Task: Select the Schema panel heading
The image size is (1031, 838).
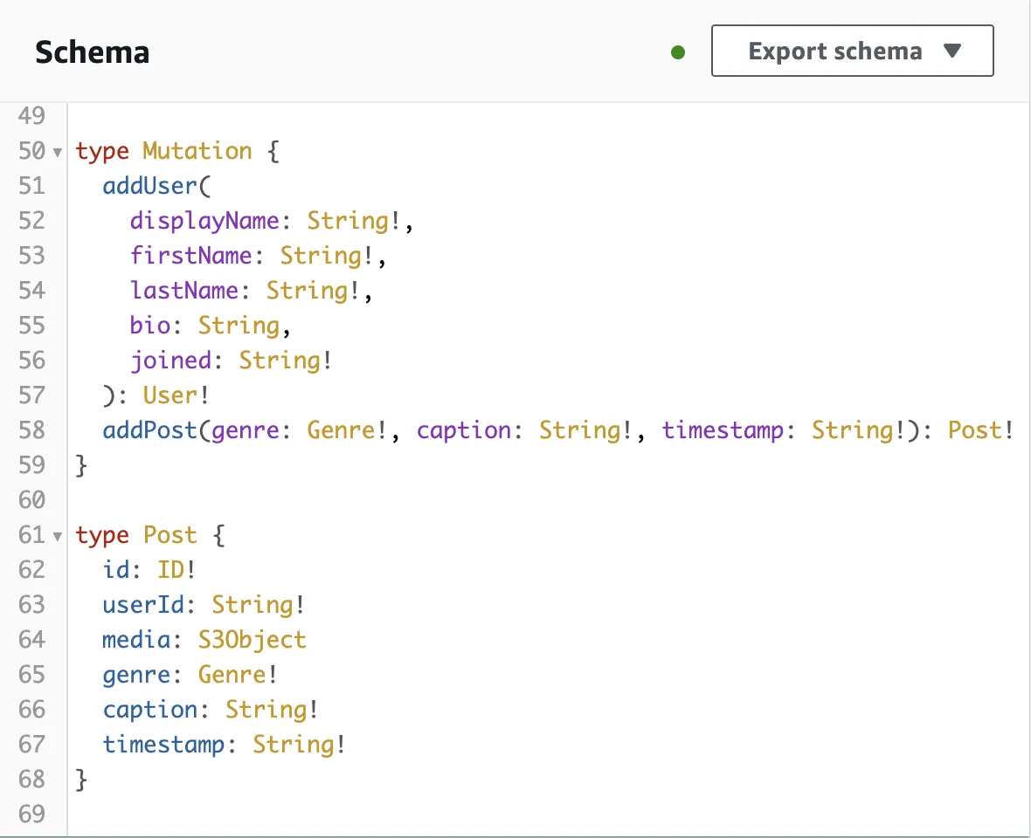Action: 92,52
